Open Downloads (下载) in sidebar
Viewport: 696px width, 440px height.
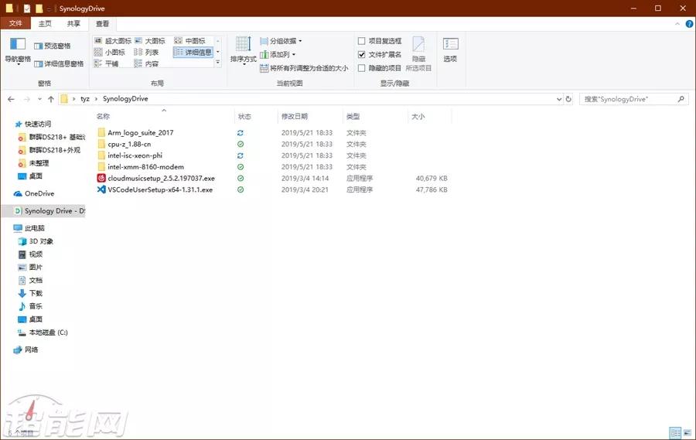(x=30, y=293)
